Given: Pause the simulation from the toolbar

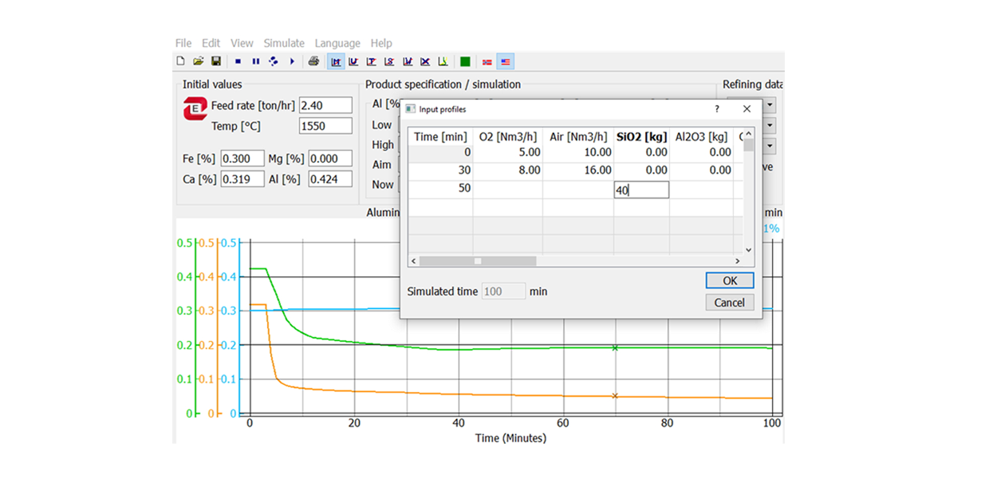Looking at the screenshot, I should click(x=256, y=61).
